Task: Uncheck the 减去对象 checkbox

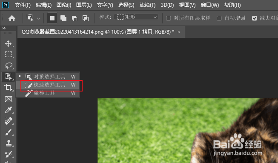Action: pyautogui.click(x=255, y=18)
